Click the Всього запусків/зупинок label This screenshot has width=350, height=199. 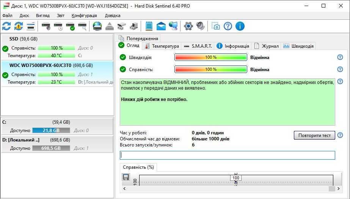146,145
